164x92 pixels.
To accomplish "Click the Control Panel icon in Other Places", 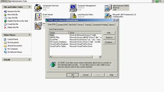I will click(x=5, y=39).
